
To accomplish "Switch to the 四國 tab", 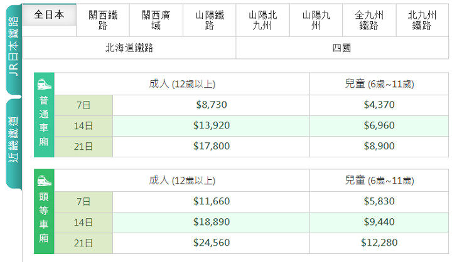I will point(341,48).
